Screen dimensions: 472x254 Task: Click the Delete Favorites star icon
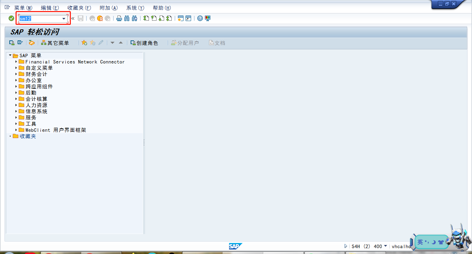(93, 43)
